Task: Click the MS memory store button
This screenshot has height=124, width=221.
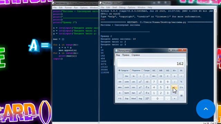Action: [167, 70]
